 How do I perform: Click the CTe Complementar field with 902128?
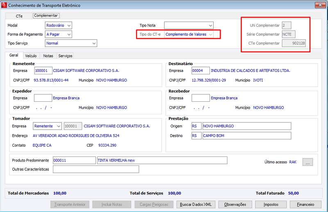coord(294,43)
